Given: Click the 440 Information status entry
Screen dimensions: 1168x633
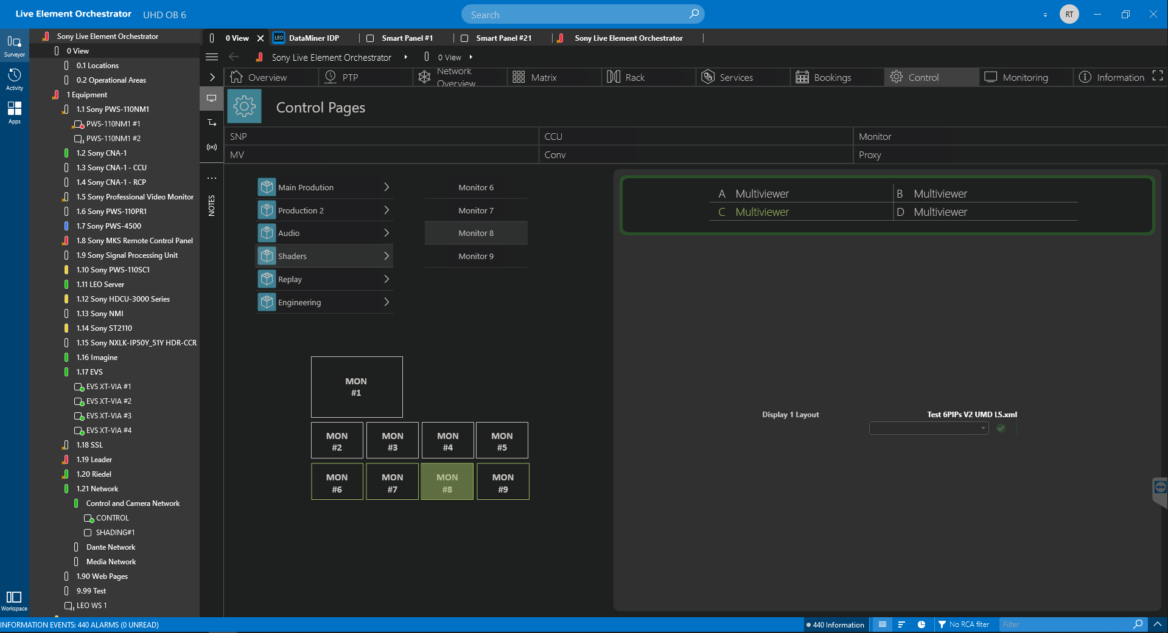Looking at the screenshot, I should tap(834, 624).
